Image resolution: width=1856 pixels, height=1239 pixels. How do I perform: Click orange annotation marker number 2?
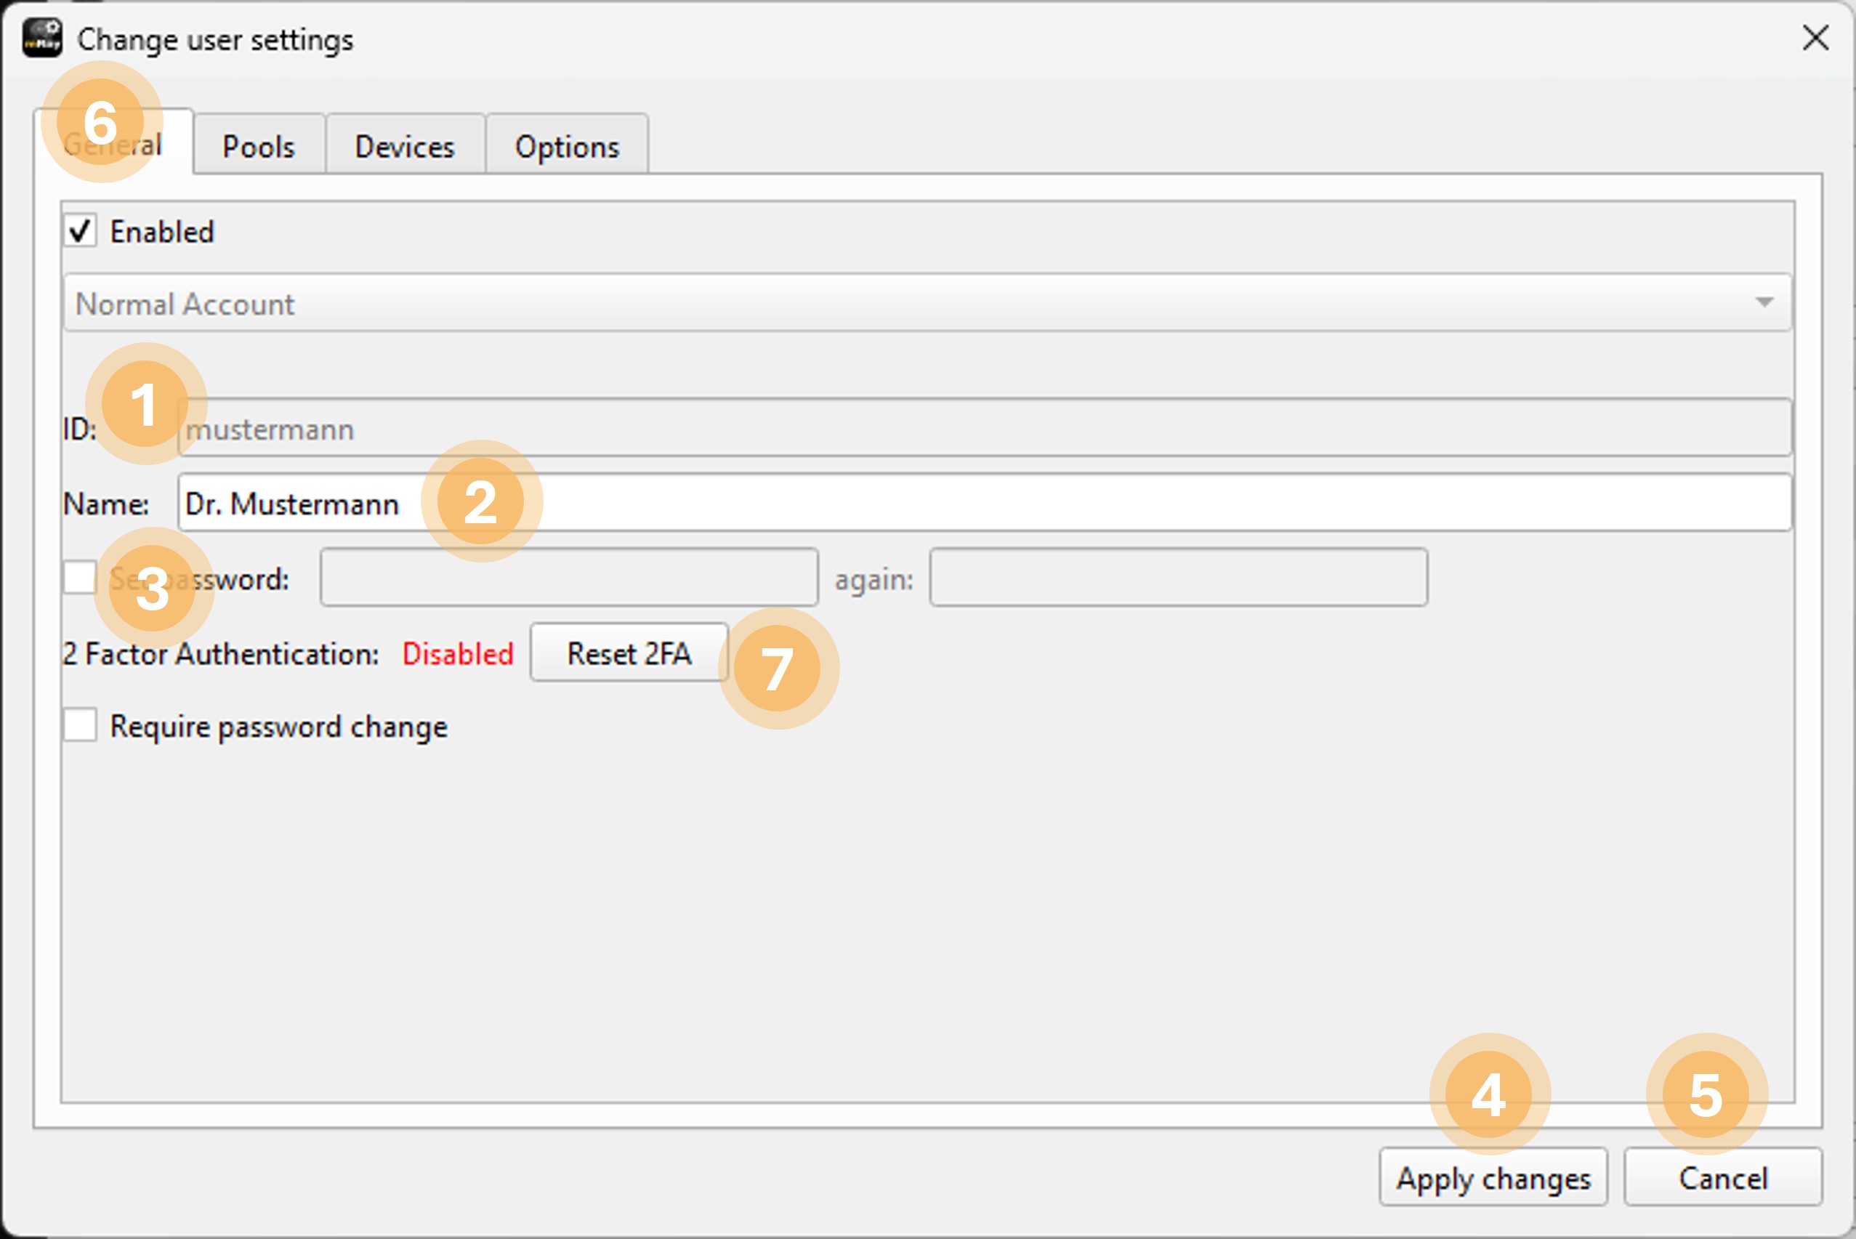pos(481,501)
